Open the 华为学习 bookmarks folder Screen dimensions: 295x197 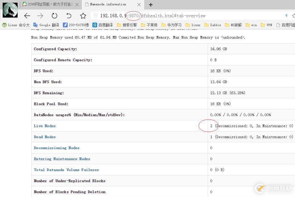pos(171,25)
